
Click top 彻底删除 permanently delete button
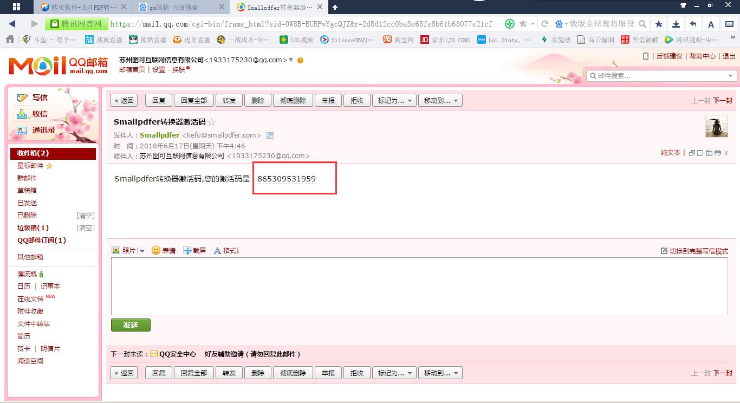[293, 100]
